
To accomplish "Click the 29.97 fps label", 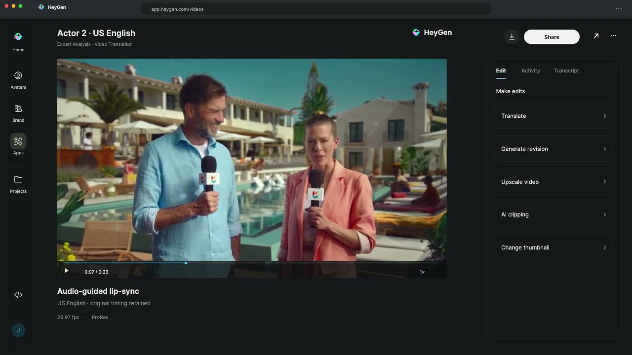I will [x=68, y=318].
